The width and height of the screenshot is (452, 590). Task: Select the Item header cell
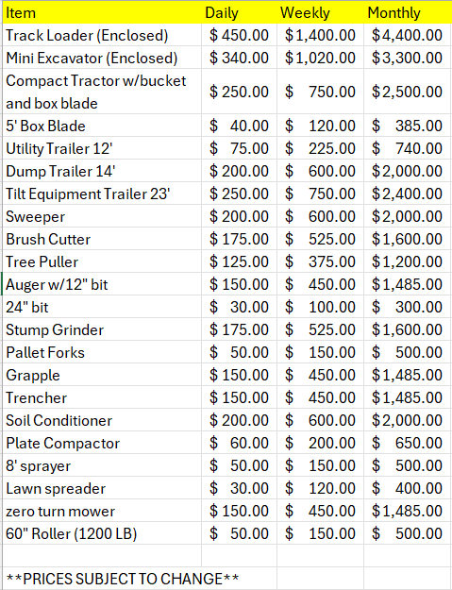[x=102, y=13]
